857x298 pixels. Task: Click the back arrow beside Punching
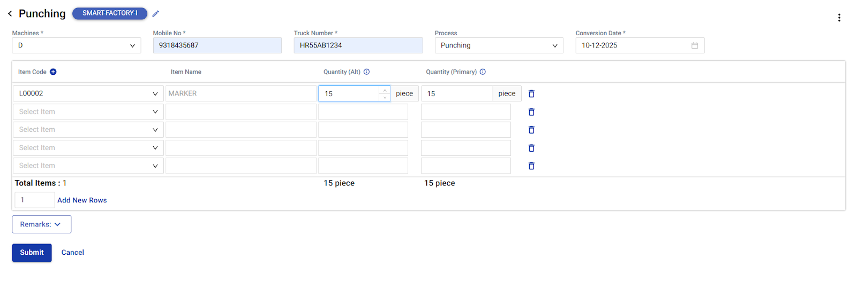[x=10, y=13]
